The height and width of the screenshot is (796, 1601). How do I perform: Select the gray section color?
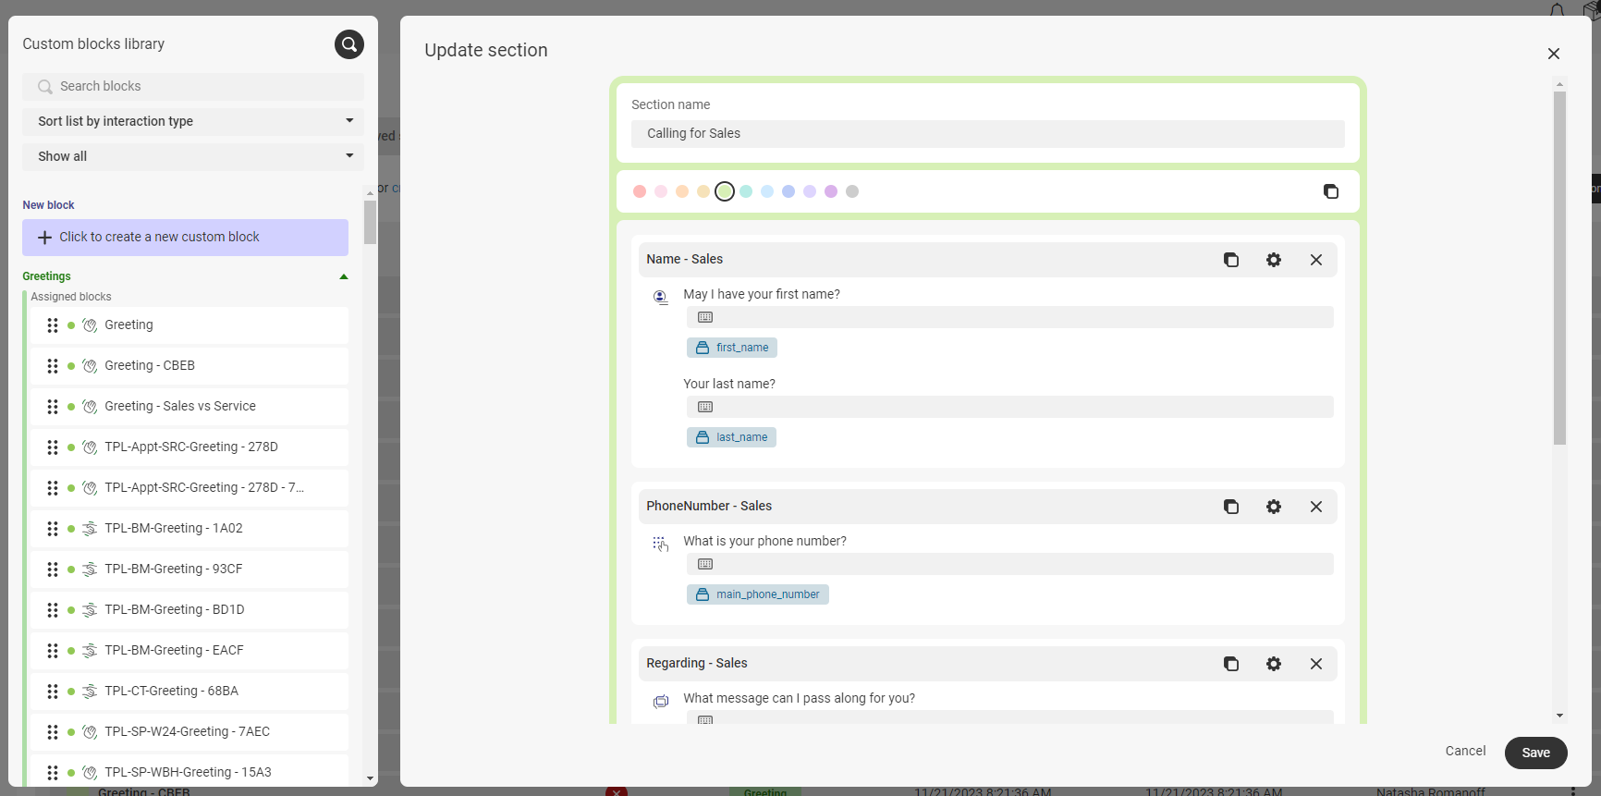852,191
